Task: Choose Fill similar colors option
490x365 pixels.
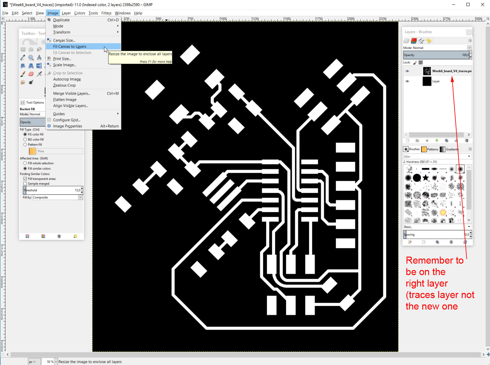Action: pyautogui.click(x=25, y=168)
